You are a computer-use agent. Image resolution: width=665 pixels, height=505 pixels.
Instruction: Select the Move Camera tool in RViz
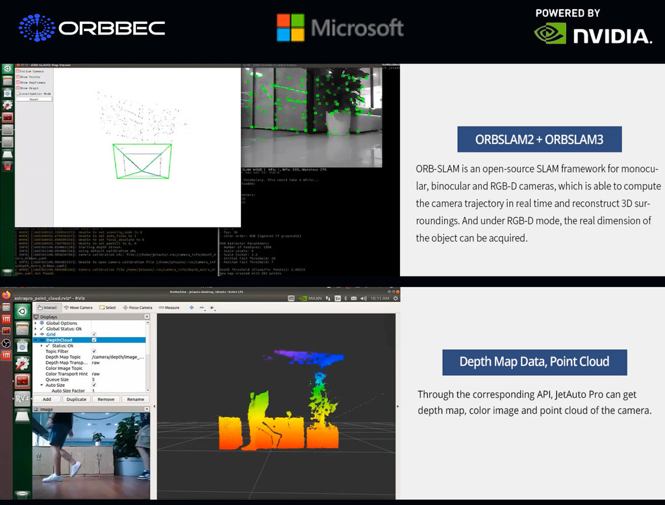[x=78, y=308]
